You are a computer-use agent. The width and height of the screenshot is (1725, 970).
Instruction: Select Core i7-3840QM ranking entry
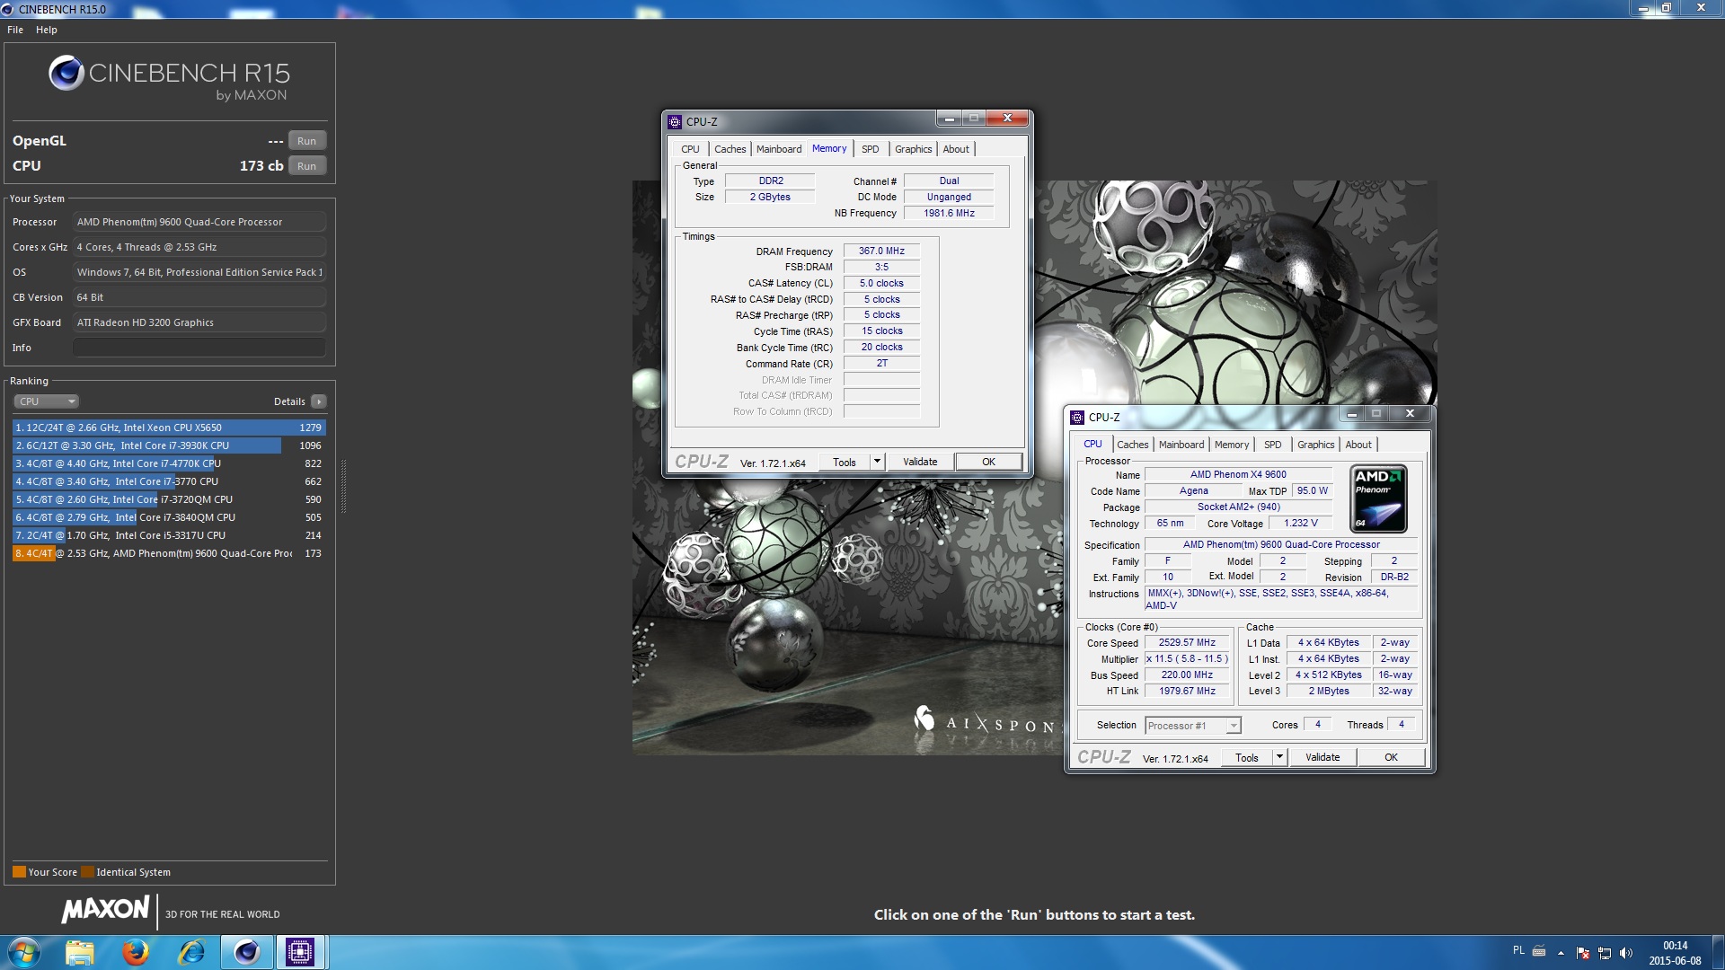pos(169,517)
